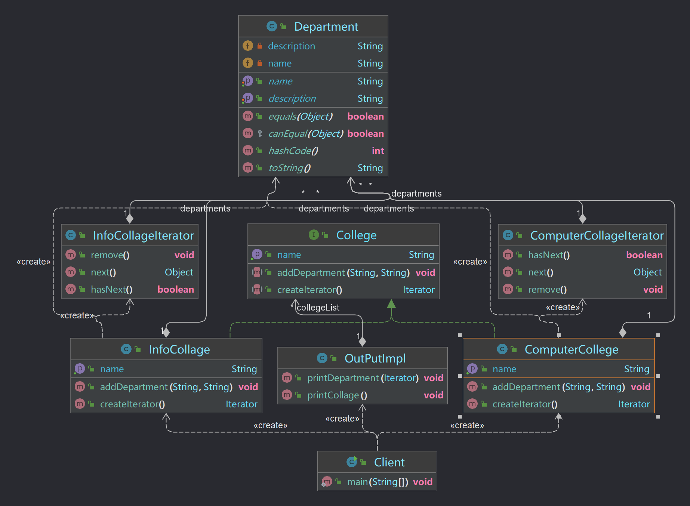This screenshot has width=690, height=506.
Task: Click the method icon for printCollage()
Action: click(287, 395)
